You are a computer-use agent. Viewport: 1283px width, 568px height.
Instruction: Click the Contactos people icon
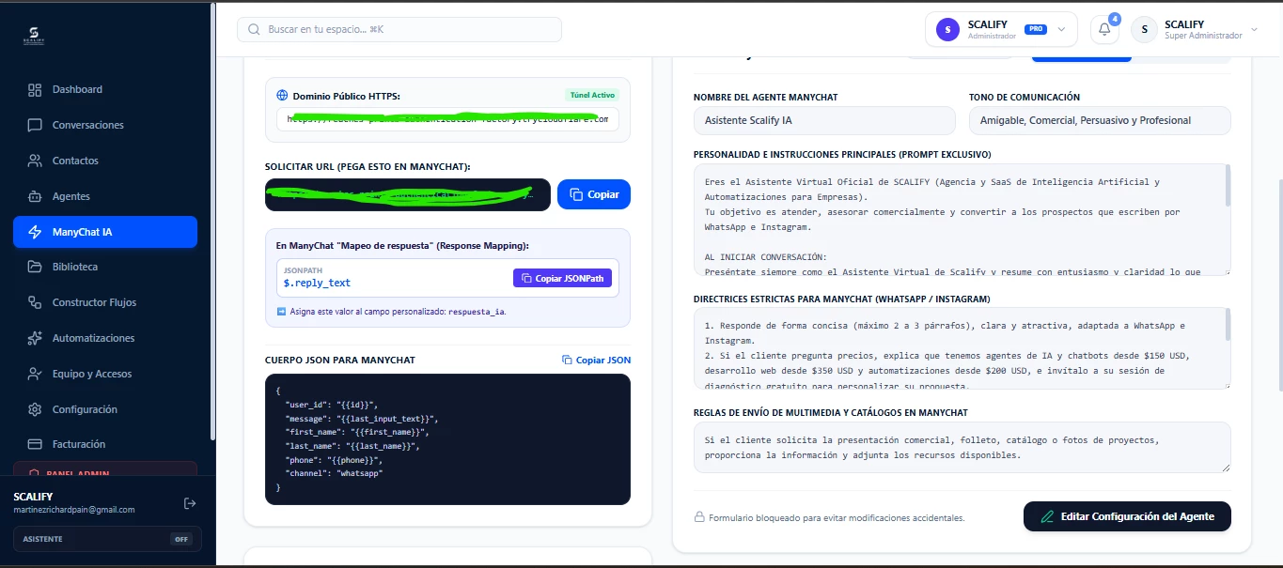click(x=35, y=161)
